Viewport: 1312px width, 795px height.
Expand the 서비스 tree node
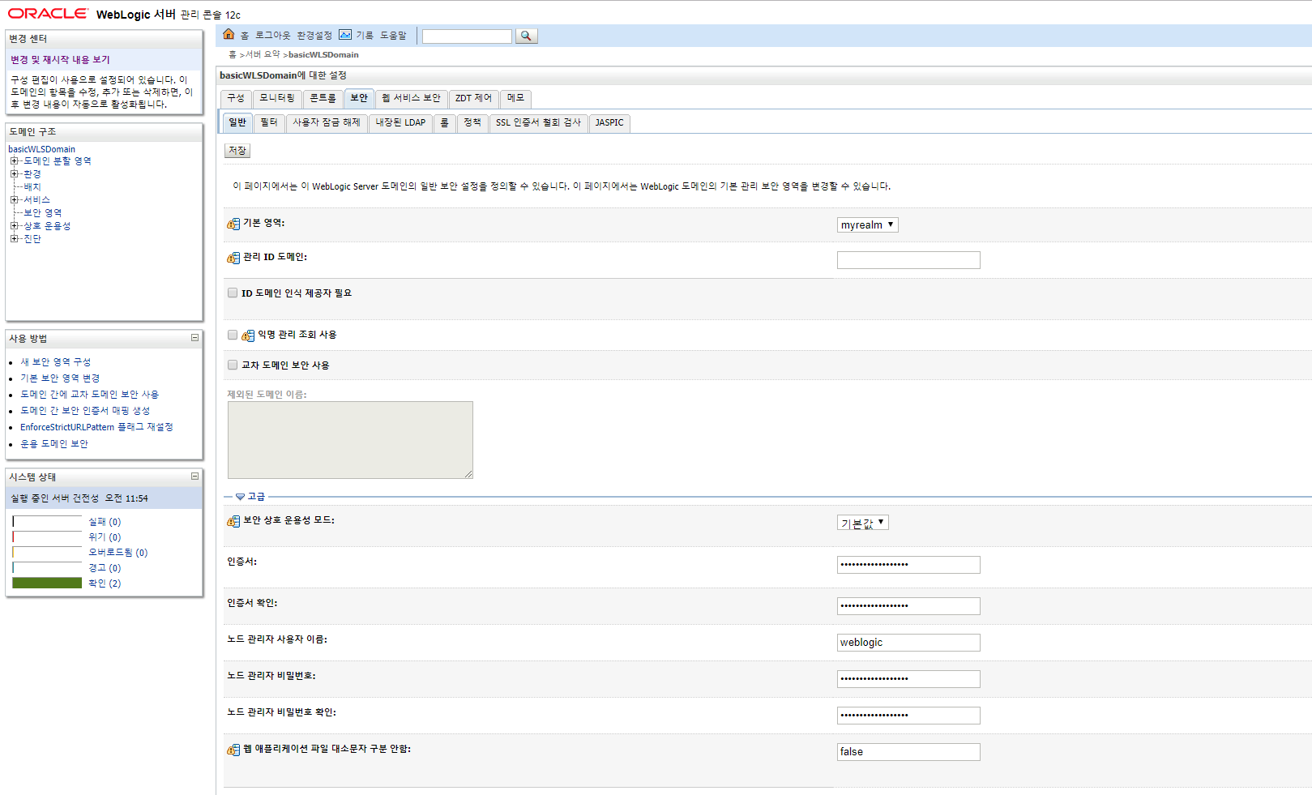point(14,200)
